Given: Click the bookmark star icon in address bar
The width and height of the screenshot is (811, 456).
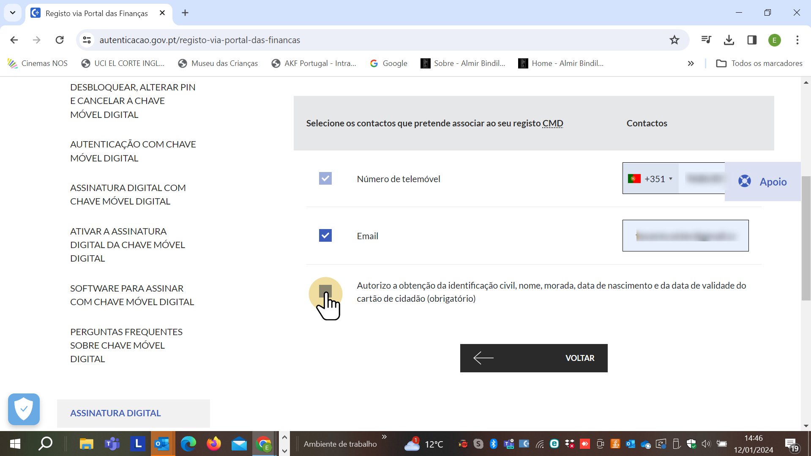Looking at the screenshot, I should pos(674,40).
